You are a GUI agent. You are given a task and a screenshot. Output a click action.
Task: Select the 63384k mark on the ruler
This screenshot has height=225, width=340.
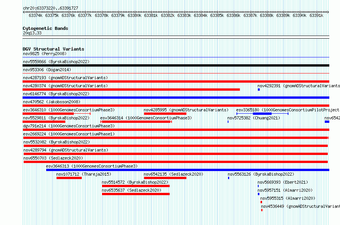201,15
